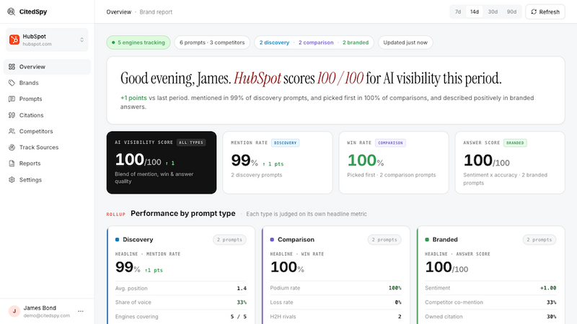Click the Podium rate row
Screen dimensions: 577x324
335,288
